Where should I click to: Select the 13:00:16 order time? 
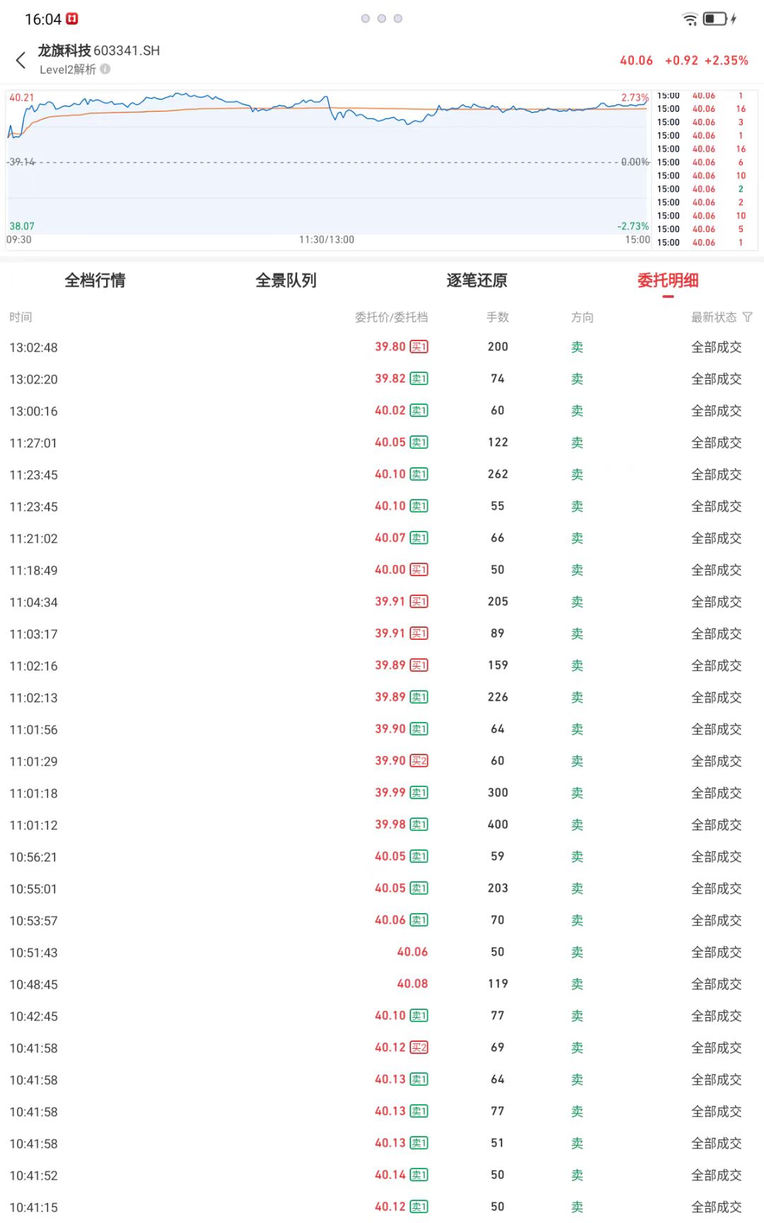34,411
